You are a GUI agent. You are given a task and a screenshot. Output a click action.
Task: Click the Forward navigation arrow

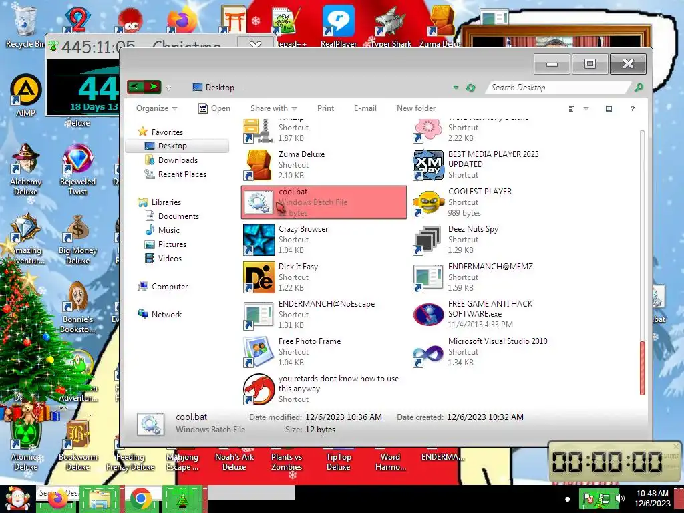tap(153, 87)
